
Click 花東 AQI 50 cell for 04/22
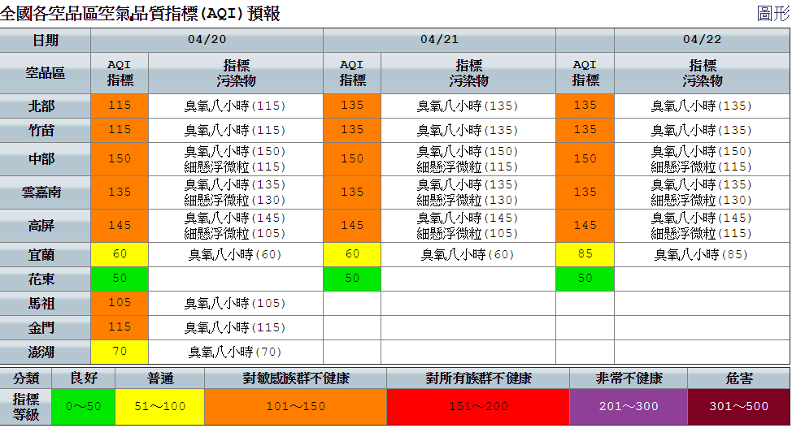tap(585, 279)
